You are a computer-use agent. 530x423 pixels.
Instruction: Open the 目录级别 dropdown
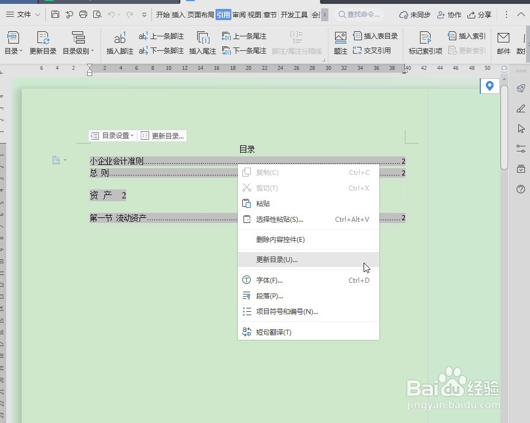click(x=79, y=51)
